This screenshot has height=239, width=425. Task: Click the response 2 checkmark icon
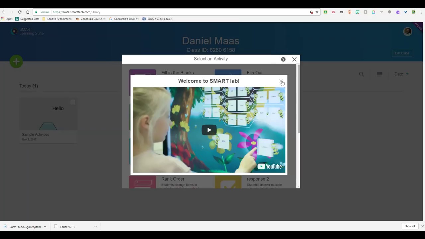[x=228, y=182]
